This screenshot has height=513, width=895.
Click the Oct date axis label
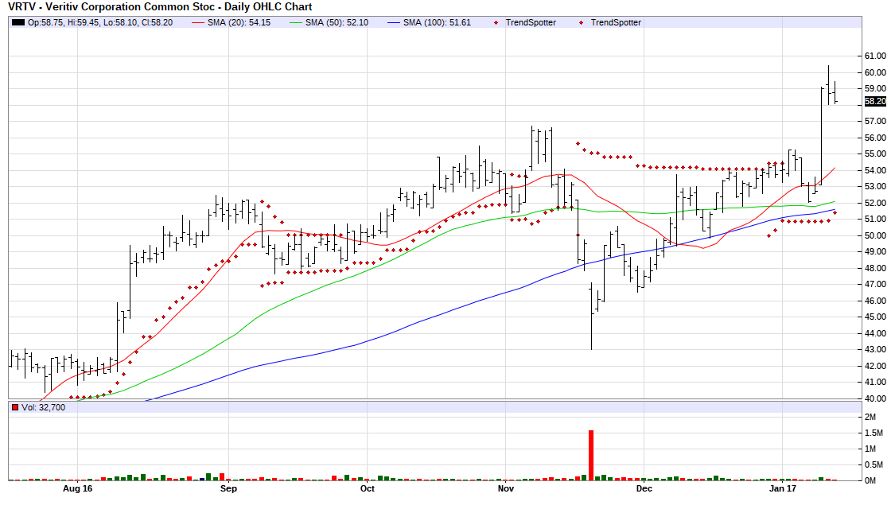point(368,488)
